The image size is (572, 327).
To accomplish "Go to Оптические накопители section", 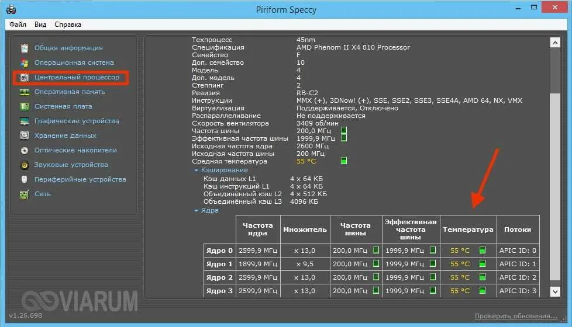I will coord(75,150).
